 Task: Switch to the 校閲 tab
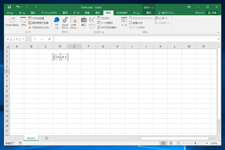[x=87, y=13]
